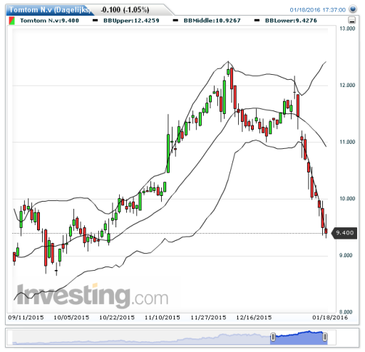Click the left range slider handle
This screenshot has height=352, width=365.
coord(273,336)
